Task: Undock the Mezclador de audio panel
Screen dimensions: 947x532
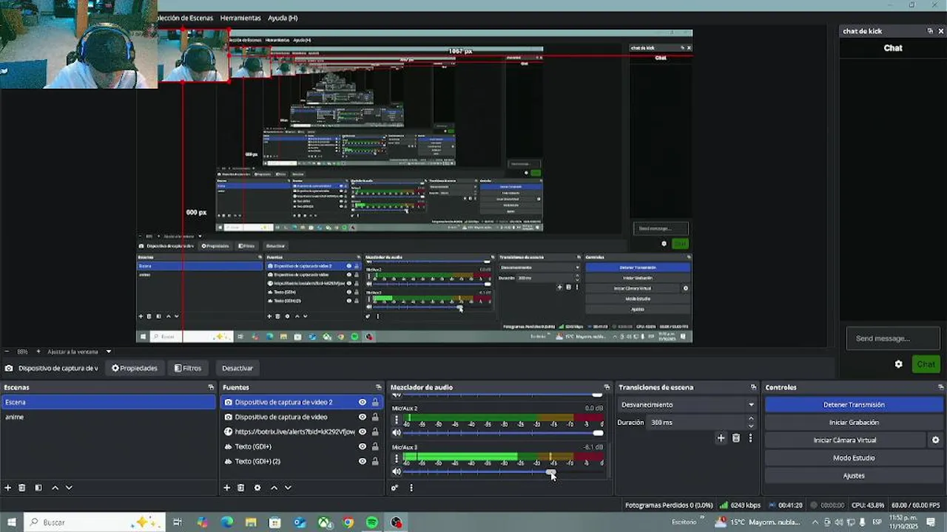Action: coord(607,387)
